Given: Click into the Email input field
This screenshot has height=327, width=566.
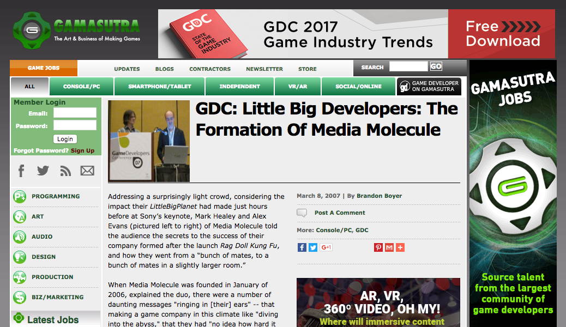Looking at the screenshot, I should [x=75, y=113].
